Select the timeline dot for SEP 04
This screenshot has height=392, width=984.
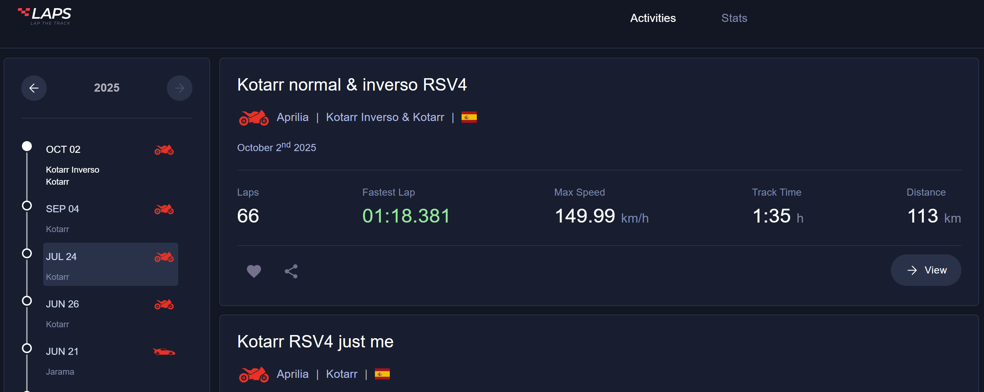(27, 206)
